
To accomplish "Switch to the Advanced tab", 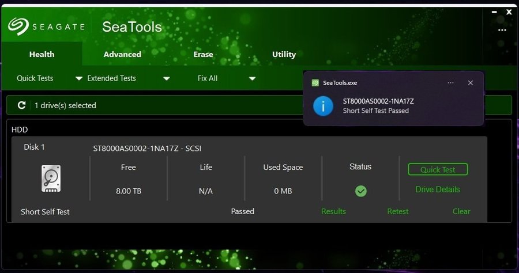I will tap(122, 54).
